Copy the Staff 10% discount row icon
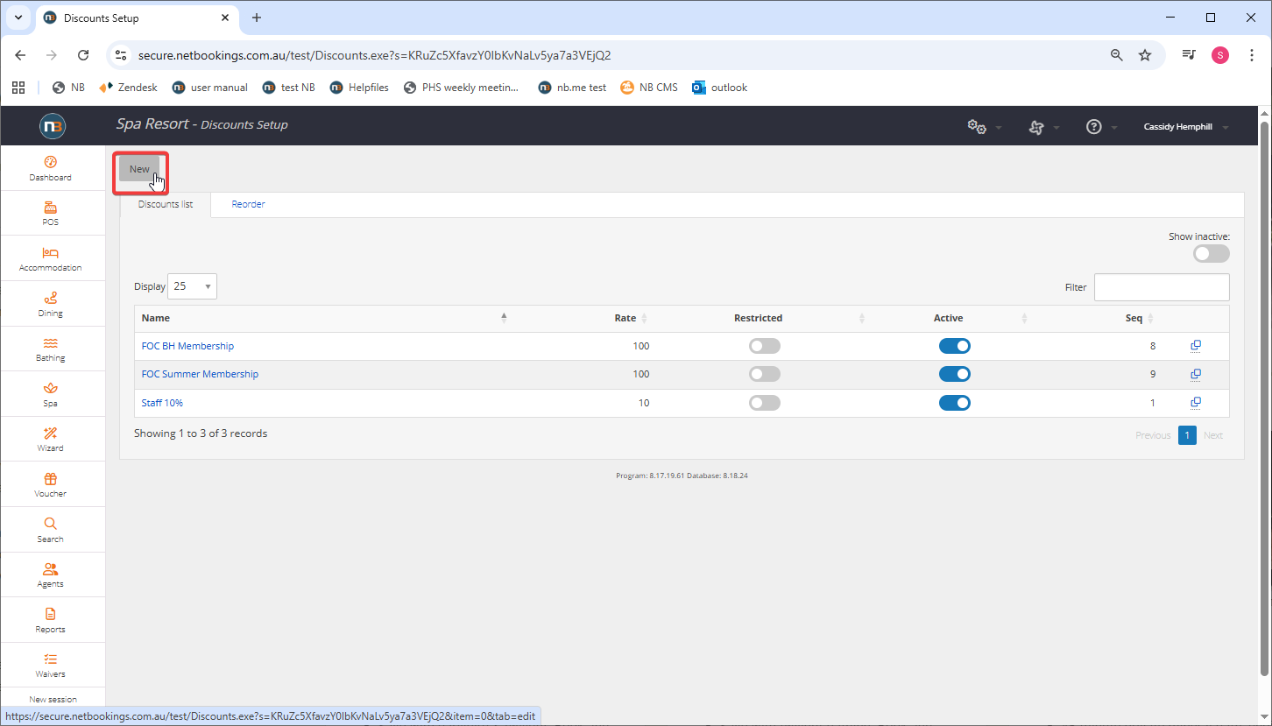Viewport: 1272px width, 726px height. point(1195,403)
